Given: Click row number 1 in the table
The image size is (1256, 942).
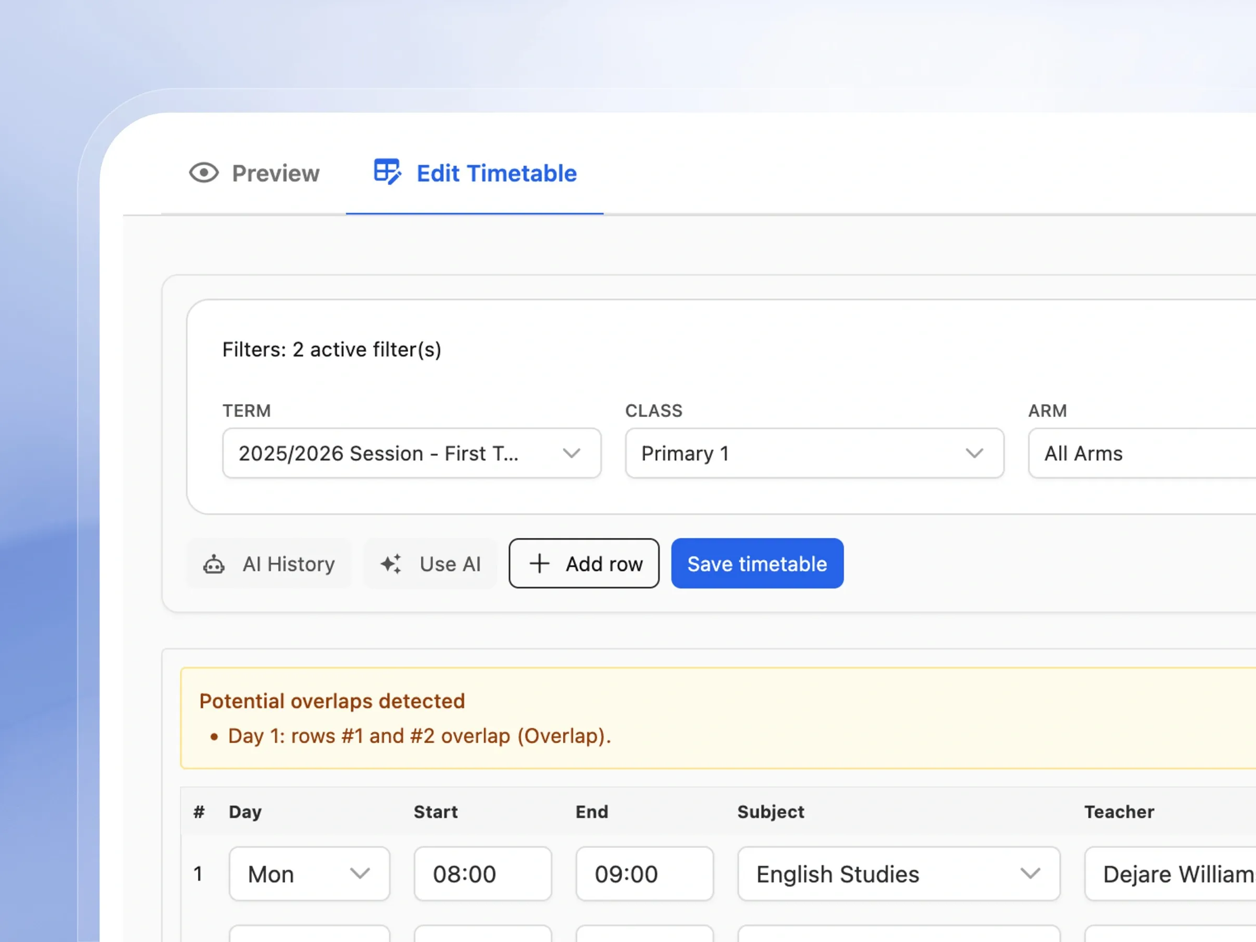Looking at the screenshot, I should [x=198, y=874].
